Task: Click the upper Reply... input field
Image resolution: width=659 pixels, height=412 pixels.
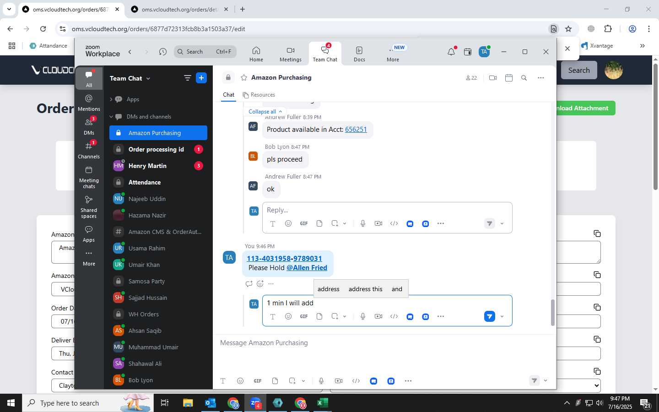Action: tap(387, 210)
